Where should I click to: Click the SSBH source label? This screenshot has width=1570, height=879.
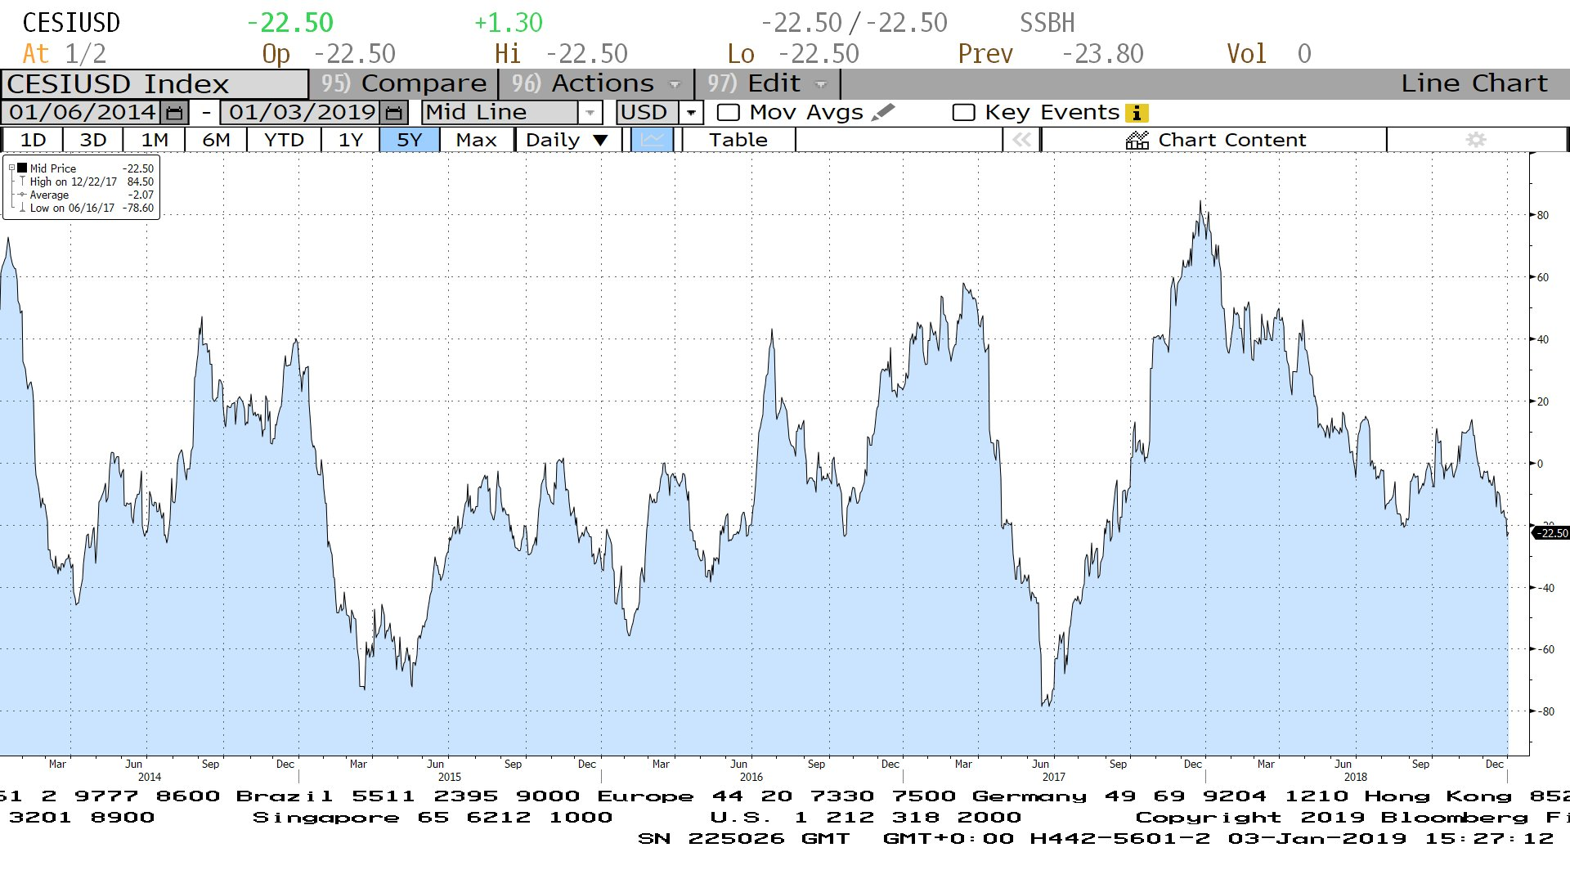pos(1047,23)
